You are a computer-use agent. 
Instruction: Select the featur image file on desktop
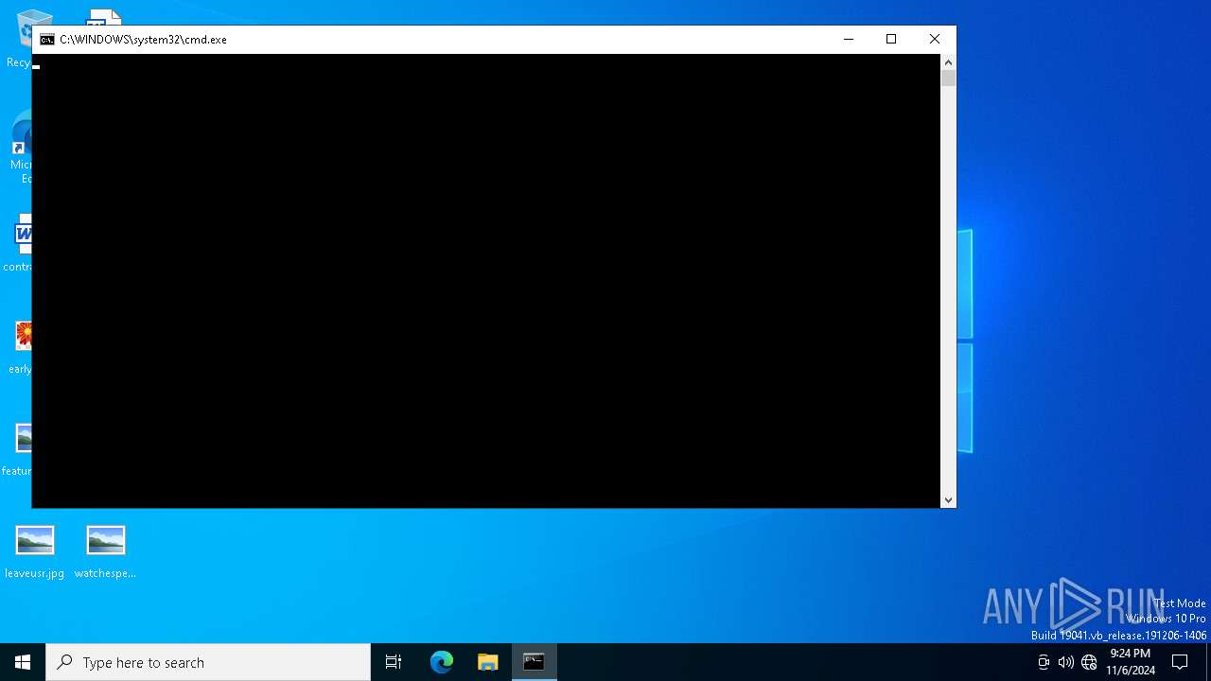(19, 449)
